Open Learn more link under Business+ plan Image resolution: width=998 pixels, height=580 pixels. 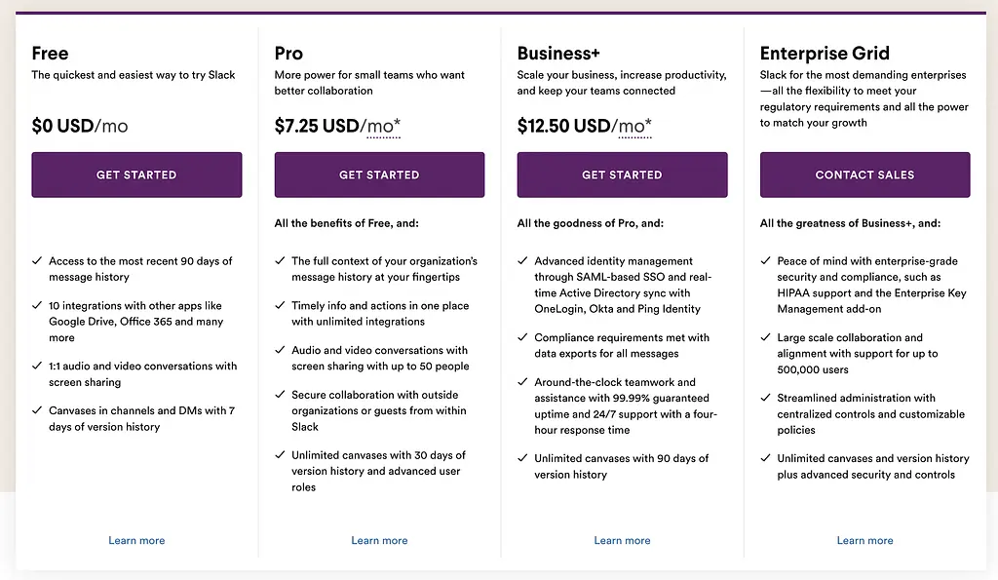click(x=622, y=541)
